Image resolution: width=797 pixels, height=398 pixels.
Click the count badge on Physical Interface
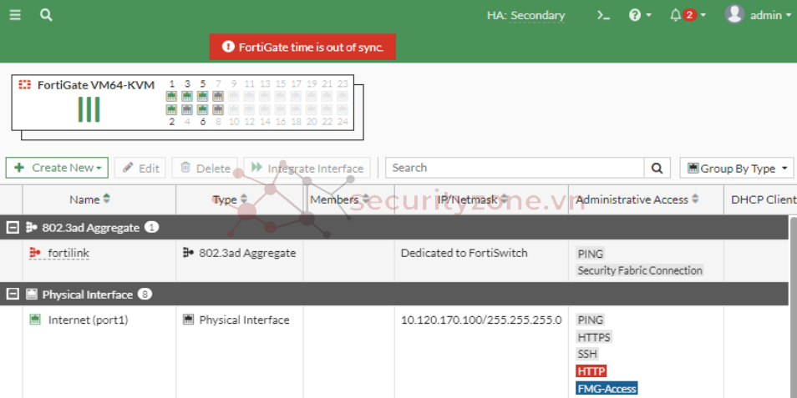145,294
